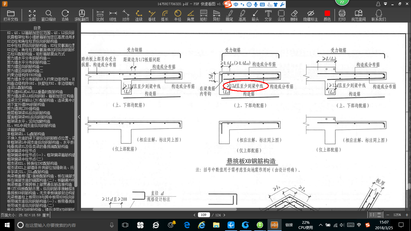Open the Windows notification center icon
The image size is (411, 231).
[x=401, y=225]
